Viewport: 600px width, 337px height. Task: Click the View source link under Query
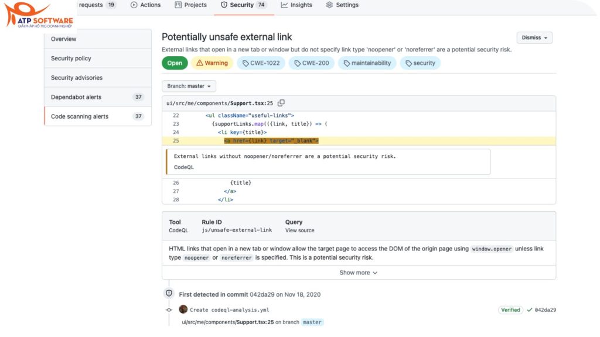(299, 230)
